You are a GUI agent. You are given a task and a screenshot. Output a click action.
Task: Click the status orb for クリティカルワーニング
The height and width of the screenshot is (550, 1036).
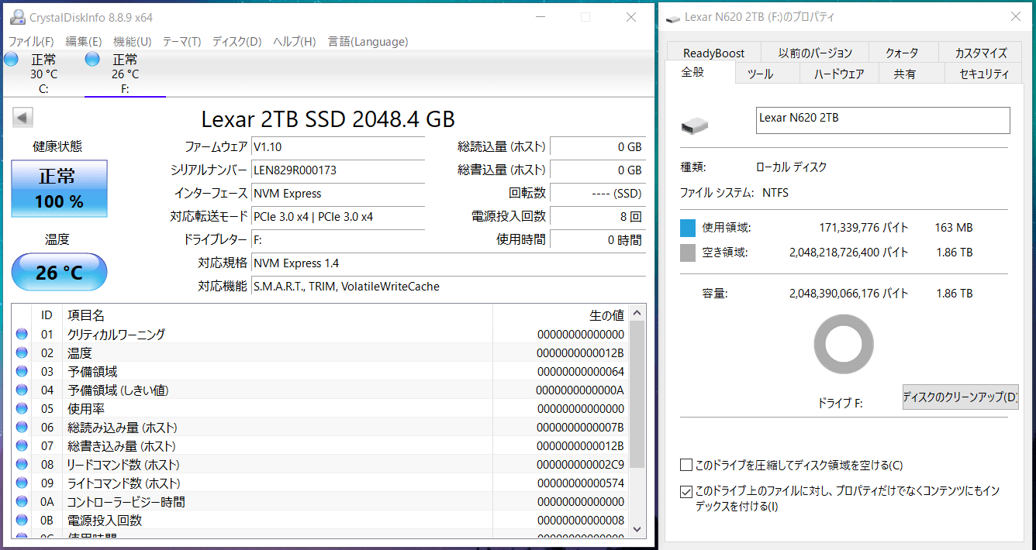(22, 335)
